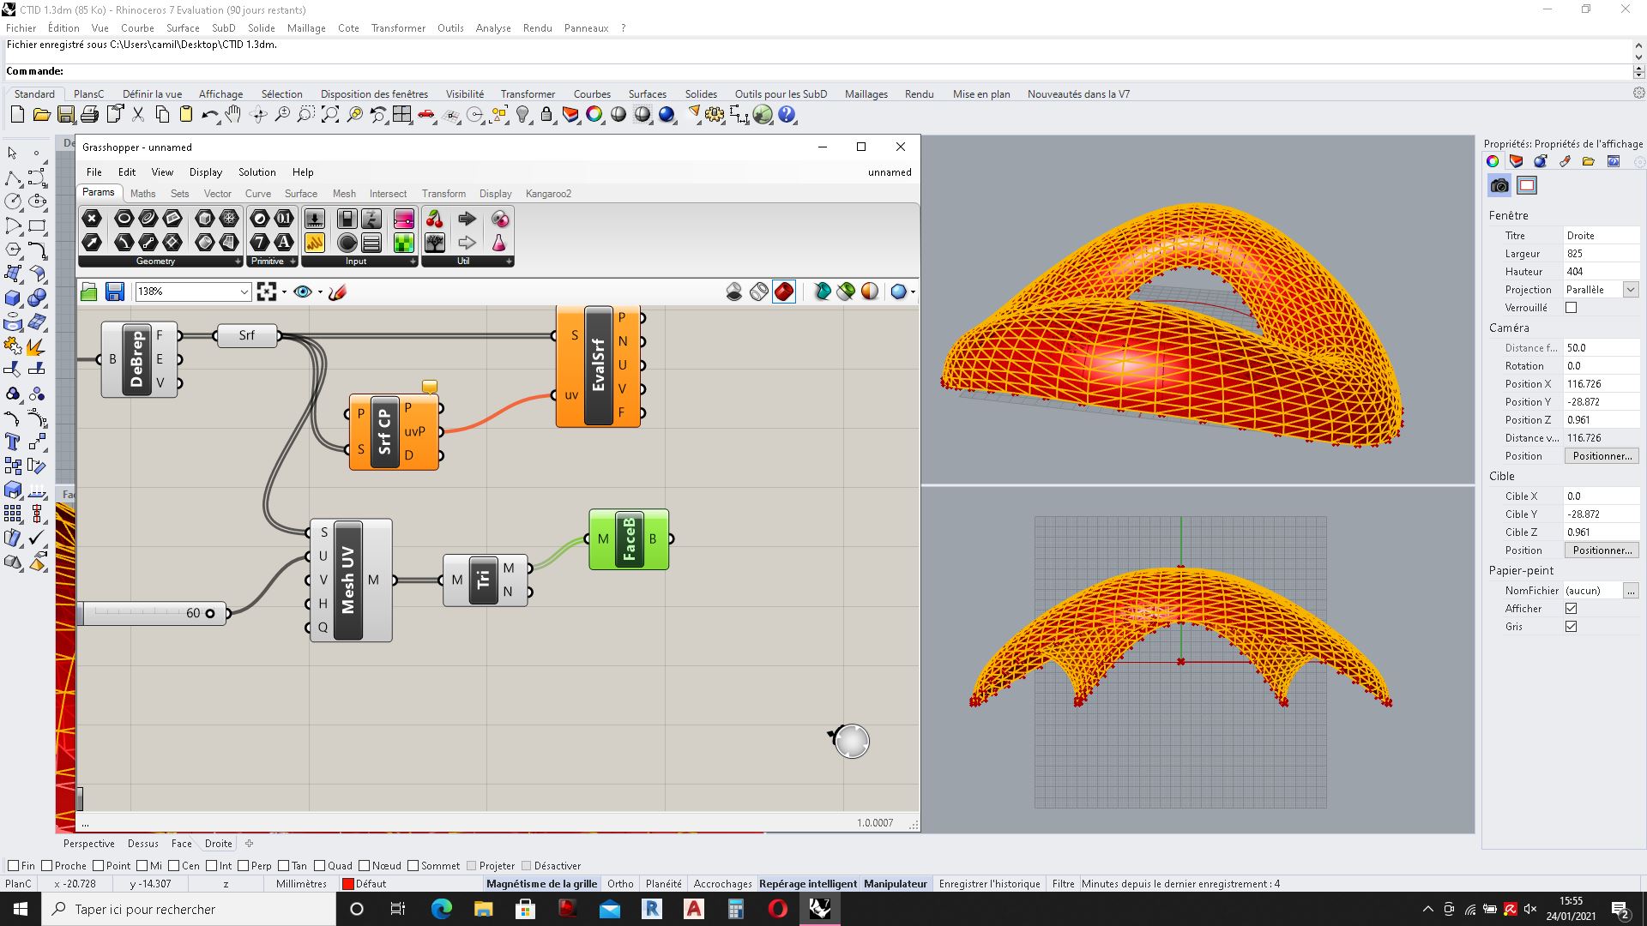This screenshot has height=926, width=1647.
Task: Click the camera icon in properties panel
Action: [x=1499, y=185]
